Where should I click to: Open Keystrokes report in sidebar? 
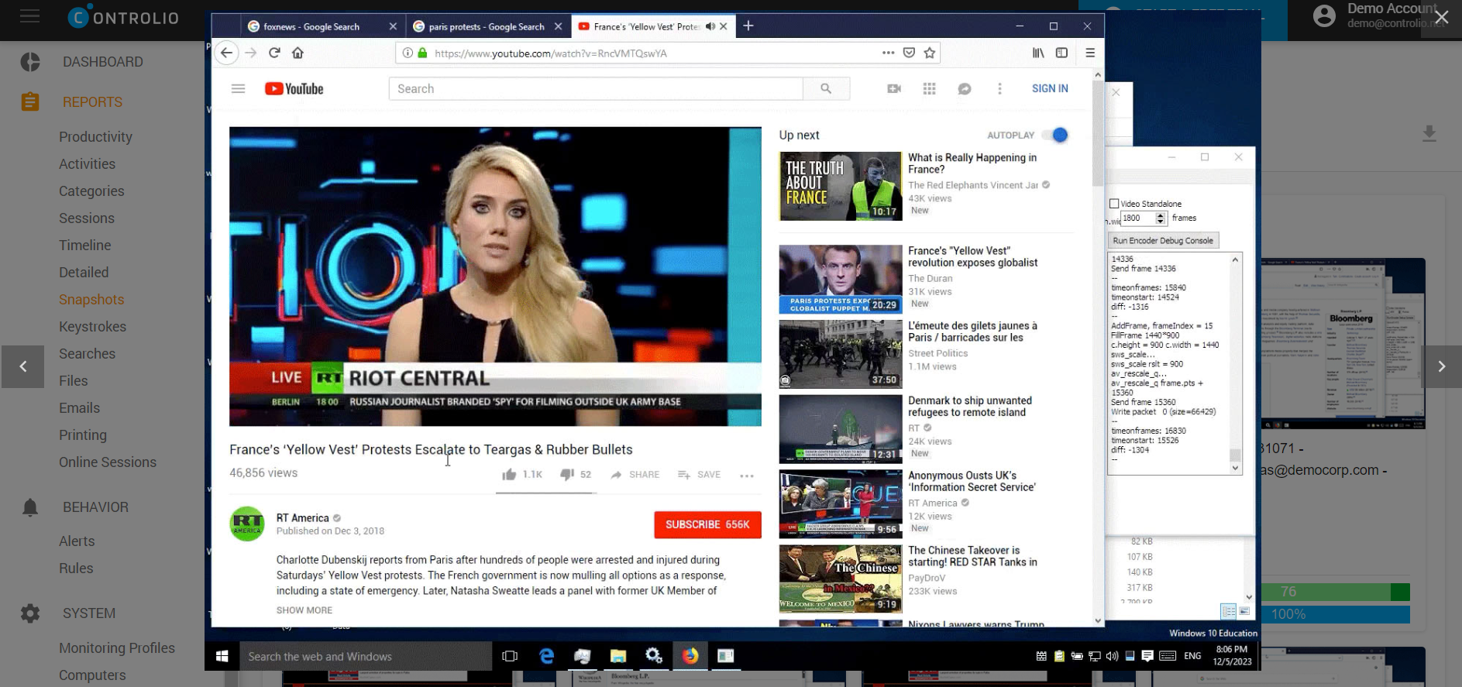[x=92, y=327]
